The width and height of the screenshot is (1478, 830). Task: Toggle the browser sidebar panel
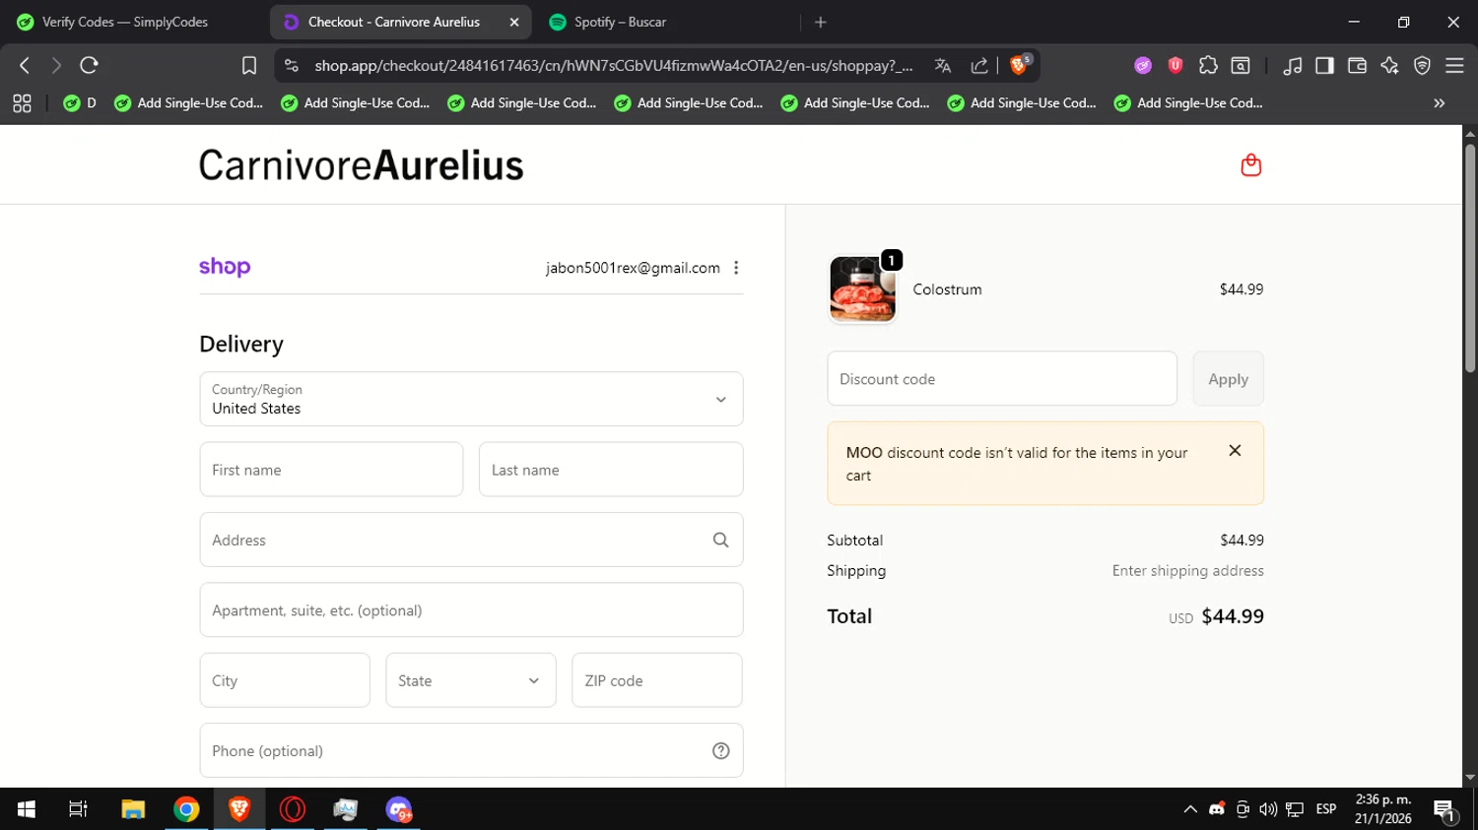(1324, 65)
